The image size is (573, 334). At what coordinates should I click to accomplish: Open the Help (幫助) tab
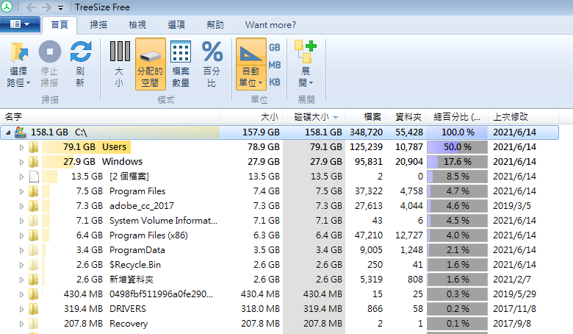coord(215,25)
